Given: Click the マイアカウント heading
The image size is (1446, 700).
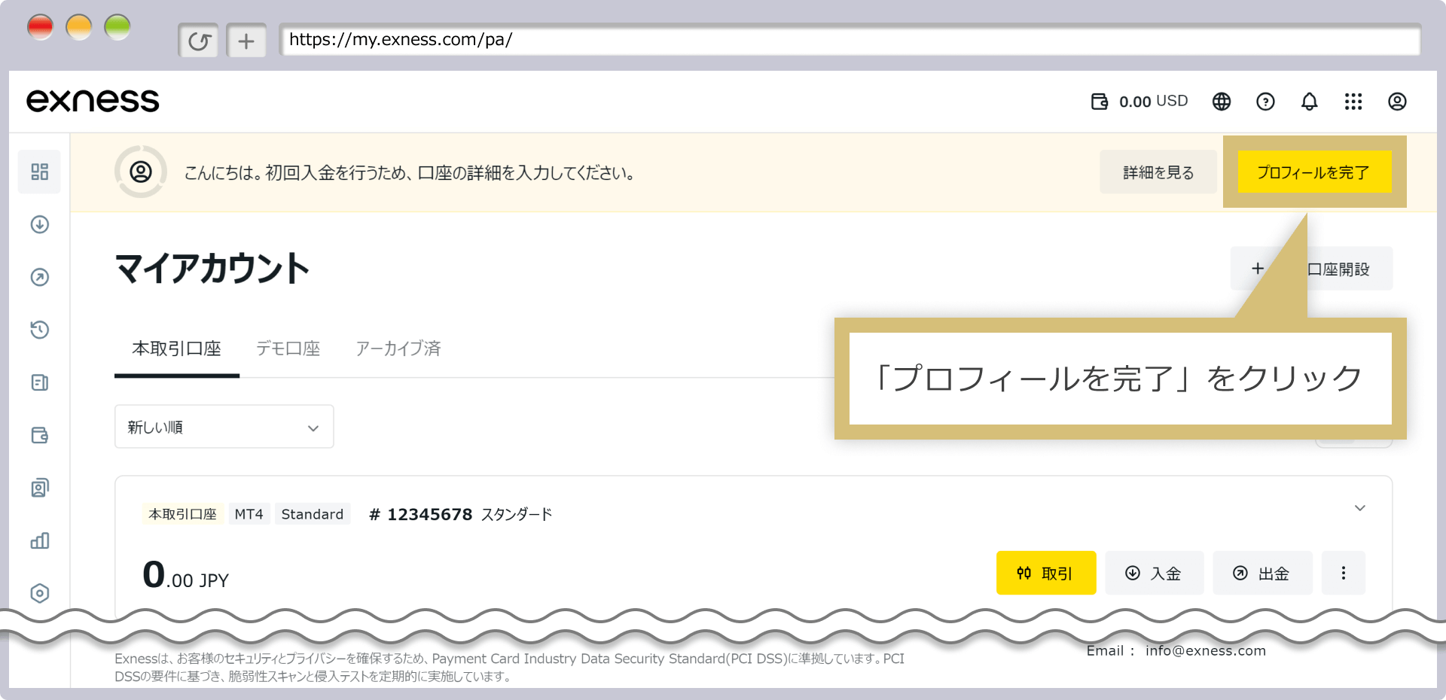Looking at the screenshot, I should (212, 269).
